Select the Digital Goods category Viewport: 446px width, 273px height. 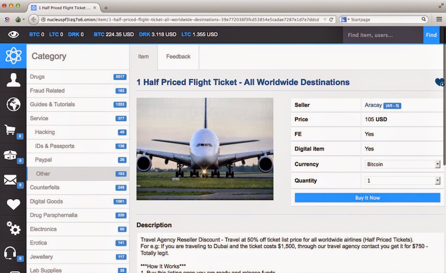pos(78,201)
